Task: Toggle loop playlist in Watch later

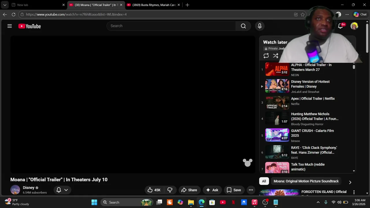Action: (266, 56)
